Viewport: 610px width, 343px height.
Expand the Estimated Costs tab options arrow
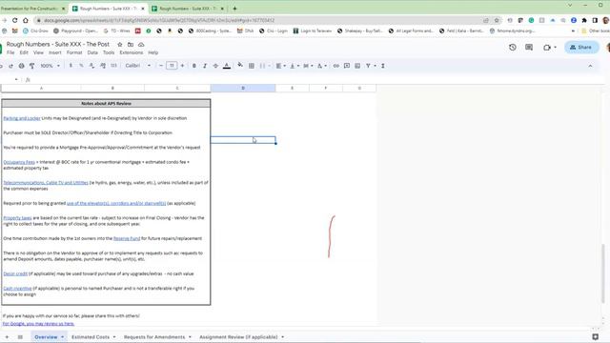click(x=114, y=336)
